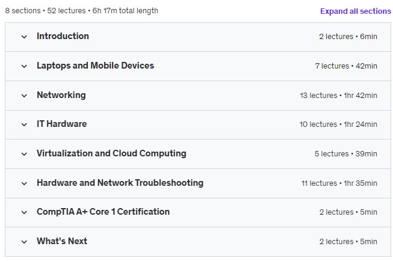393x261 pixels.
Task: Open the Virtualization and Cloud Computing title
Action: click(x=111, y=153)
